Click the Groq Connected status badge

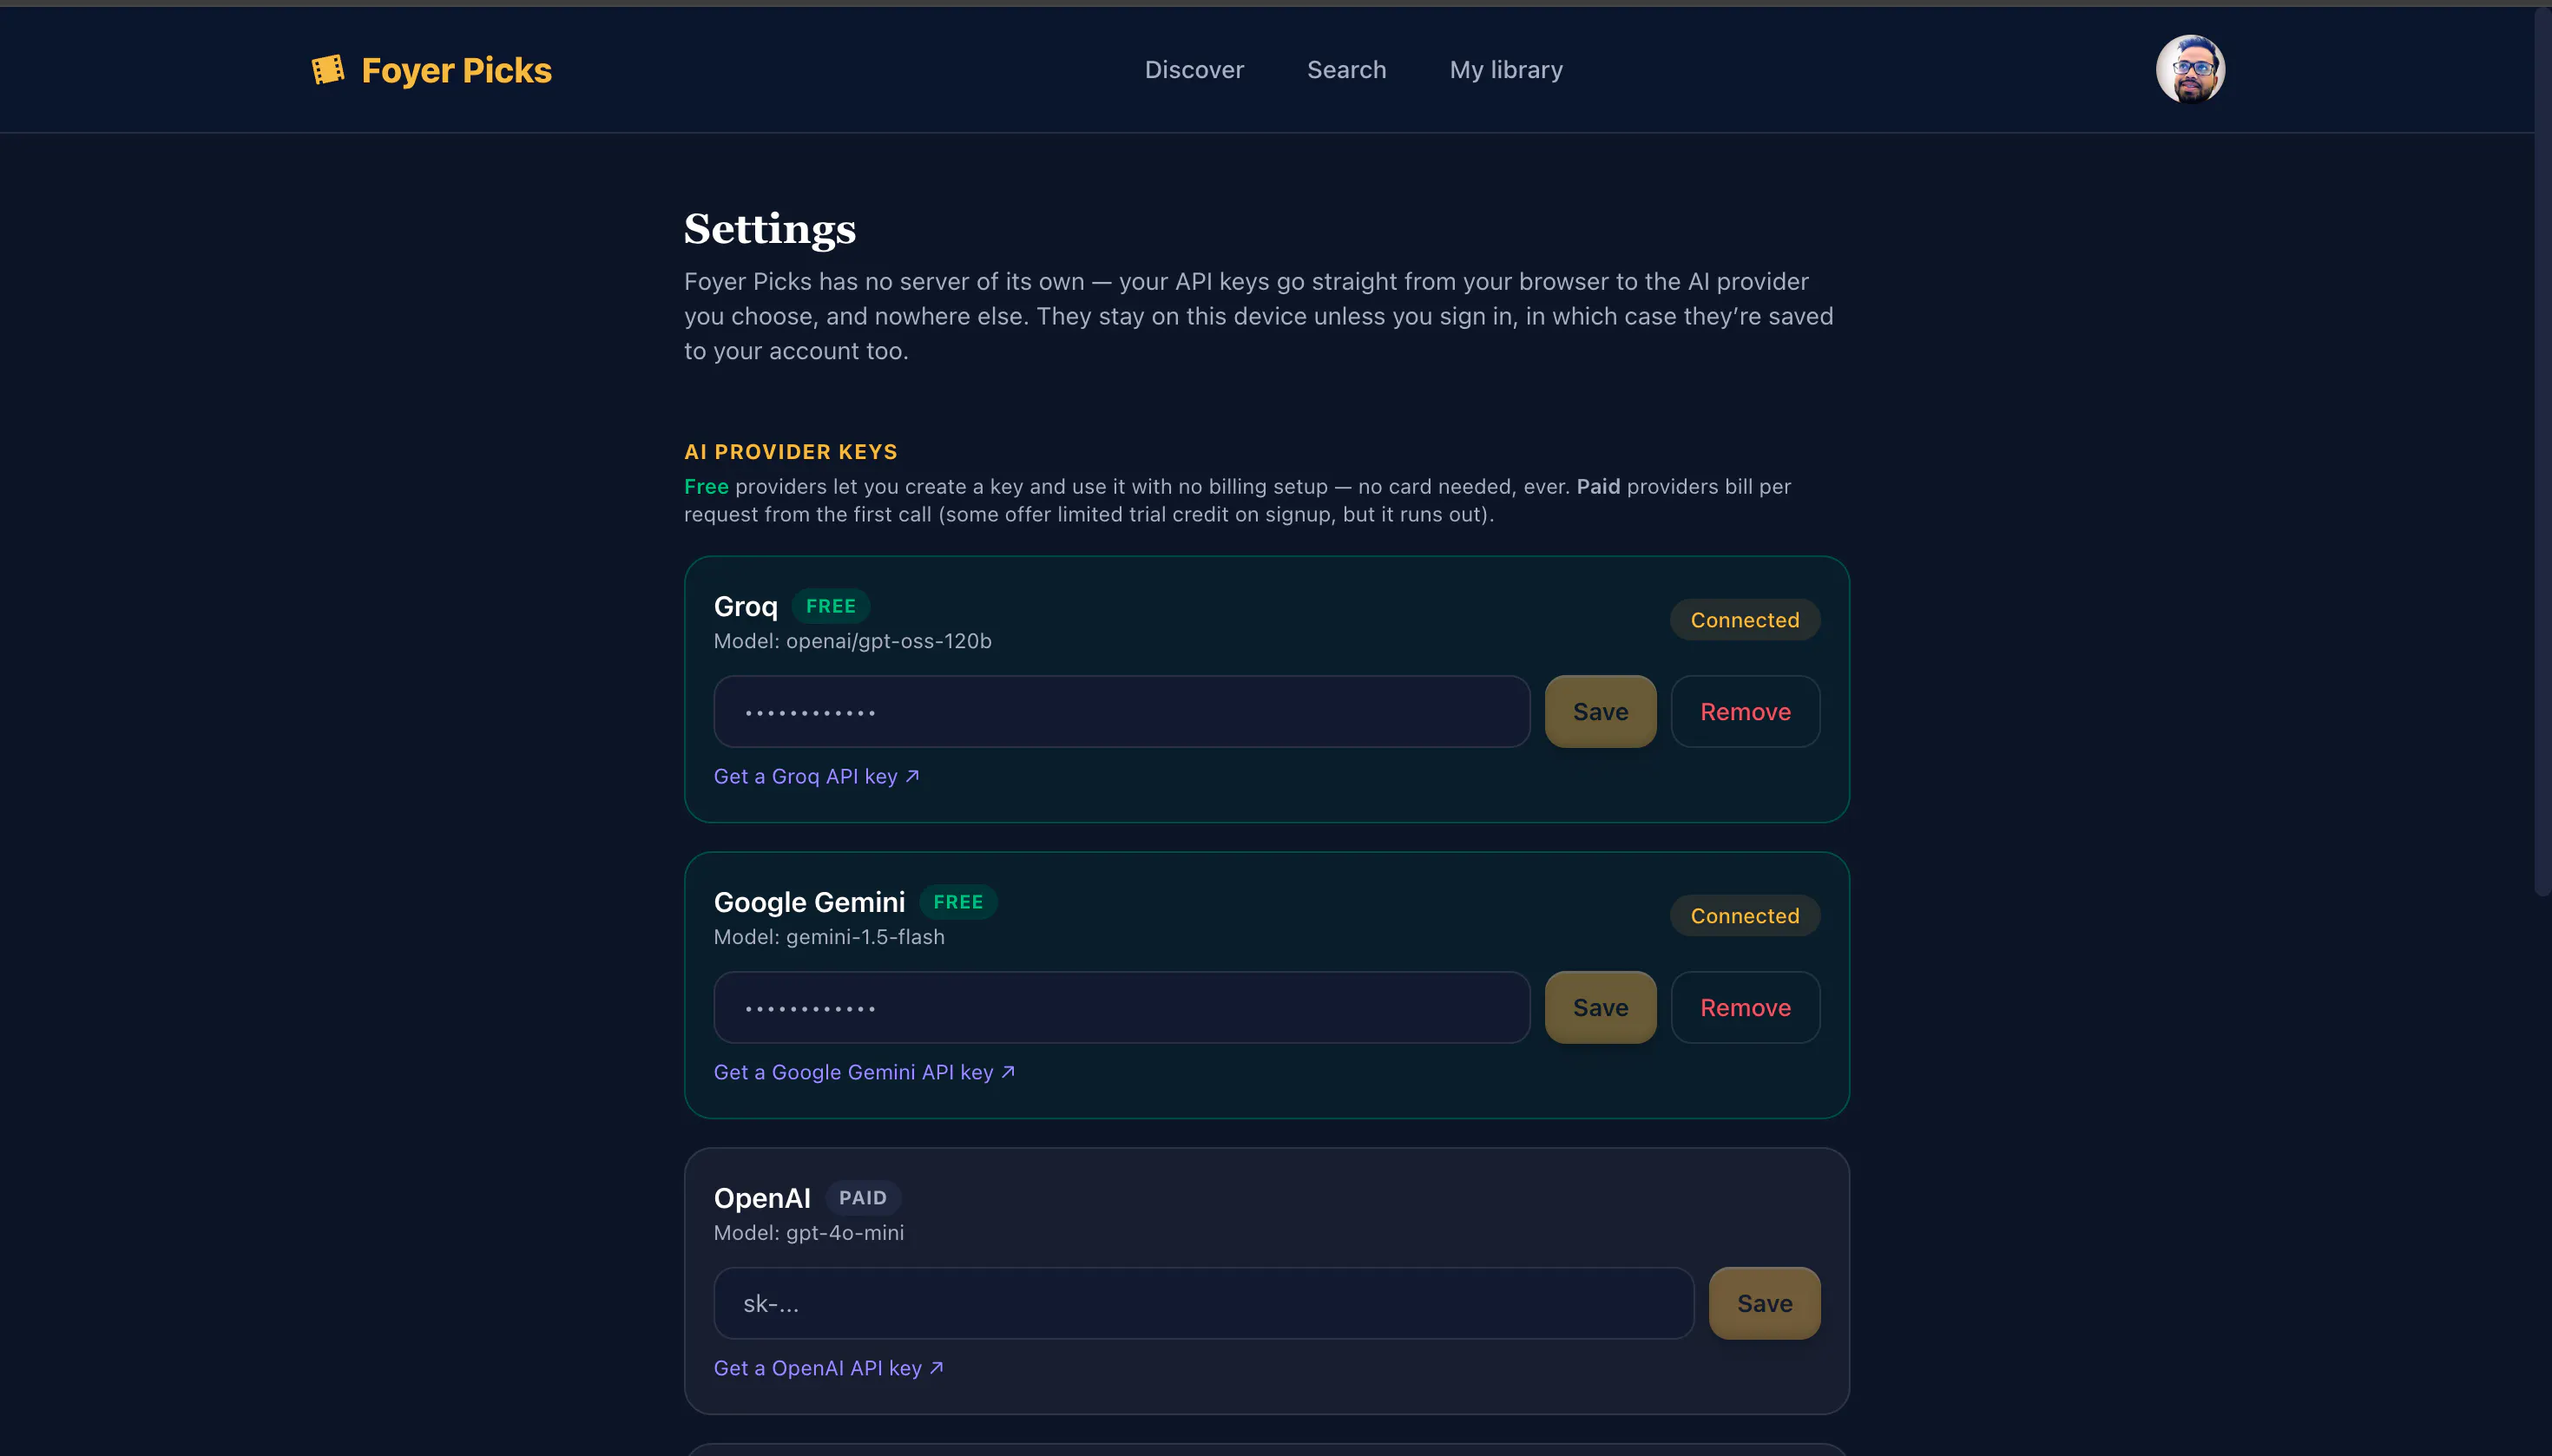1745,620
